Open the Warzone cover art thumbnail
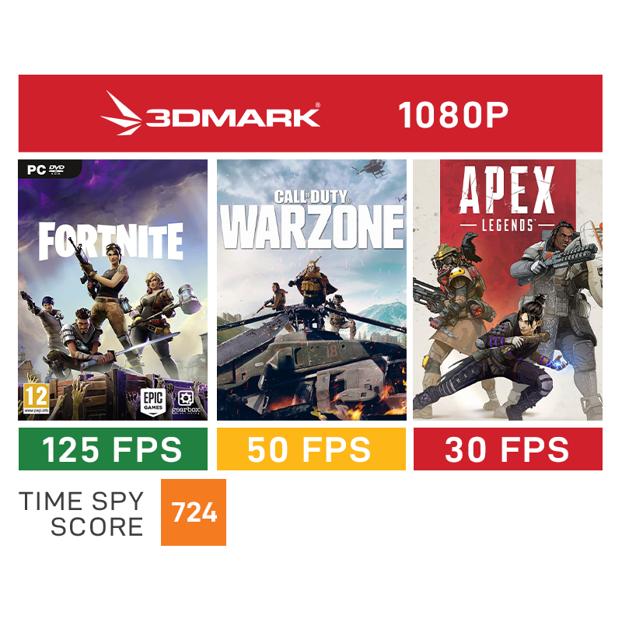This screenshot has width=622, height=622. [312, 290]
